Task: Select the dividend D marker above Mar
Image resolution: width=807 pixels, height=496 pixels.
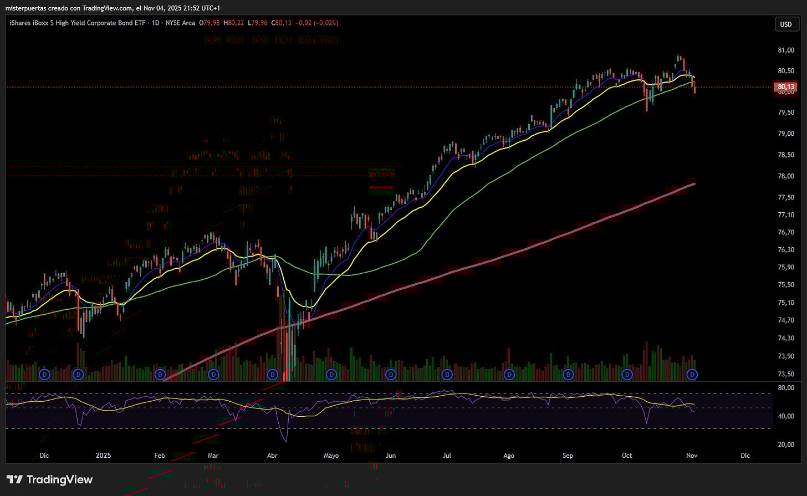Action: pos(213,375)
